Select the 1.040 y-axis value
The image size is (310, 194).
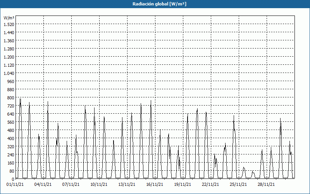[x=9, y=73]
